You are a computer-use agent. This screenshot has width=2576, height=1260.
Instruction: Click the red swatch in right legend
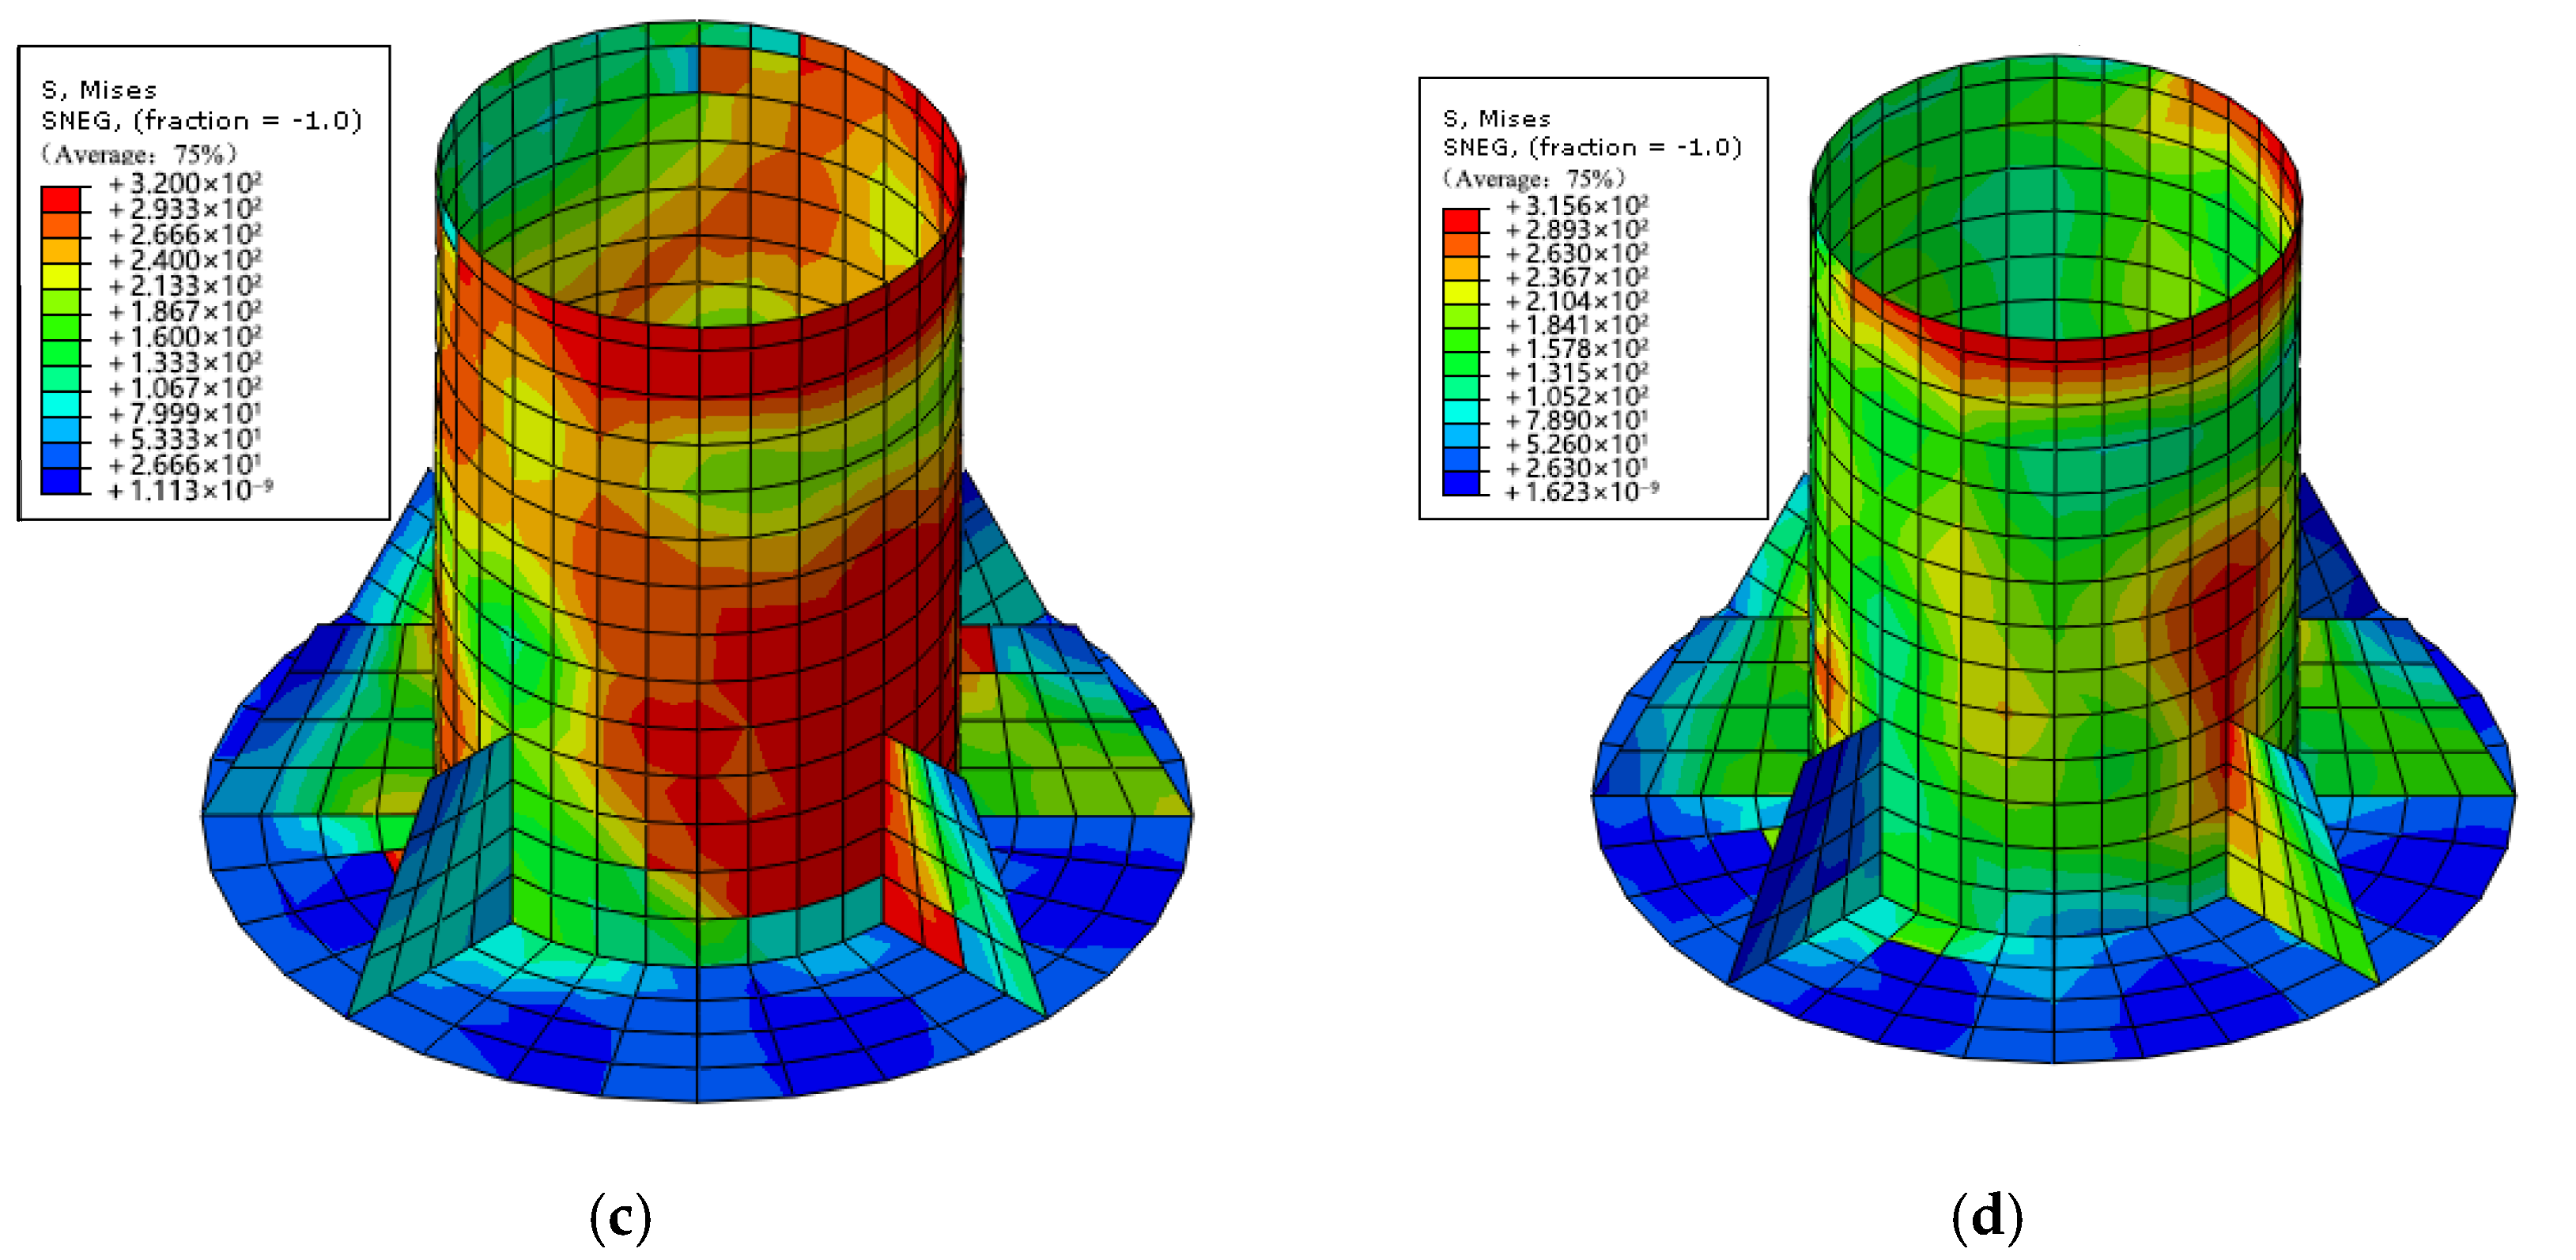coord(1460,220)
